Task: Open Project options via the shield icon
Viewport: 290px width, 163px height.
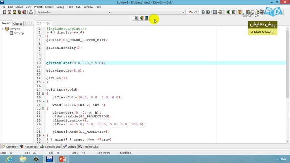Action: pos(240,12)
